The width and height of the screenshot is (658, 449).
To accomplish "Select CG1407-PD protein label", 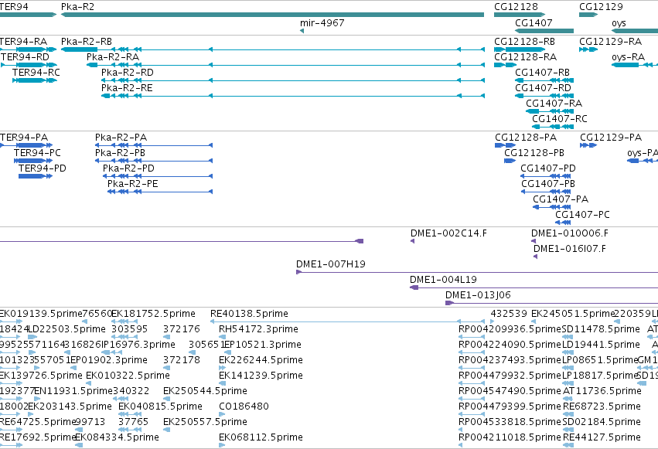I will [x=548, y=168].
